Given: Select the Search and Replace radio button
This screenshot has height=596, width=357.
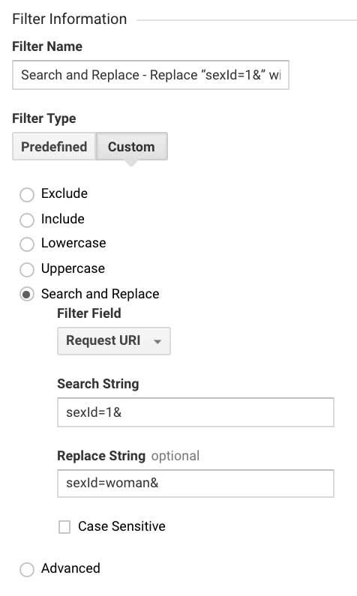Looking at the screenshot, I should click(27, 295).
